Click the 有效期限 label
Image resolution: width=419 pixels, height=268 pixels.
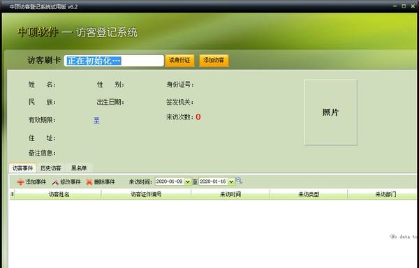click(42, 120)
